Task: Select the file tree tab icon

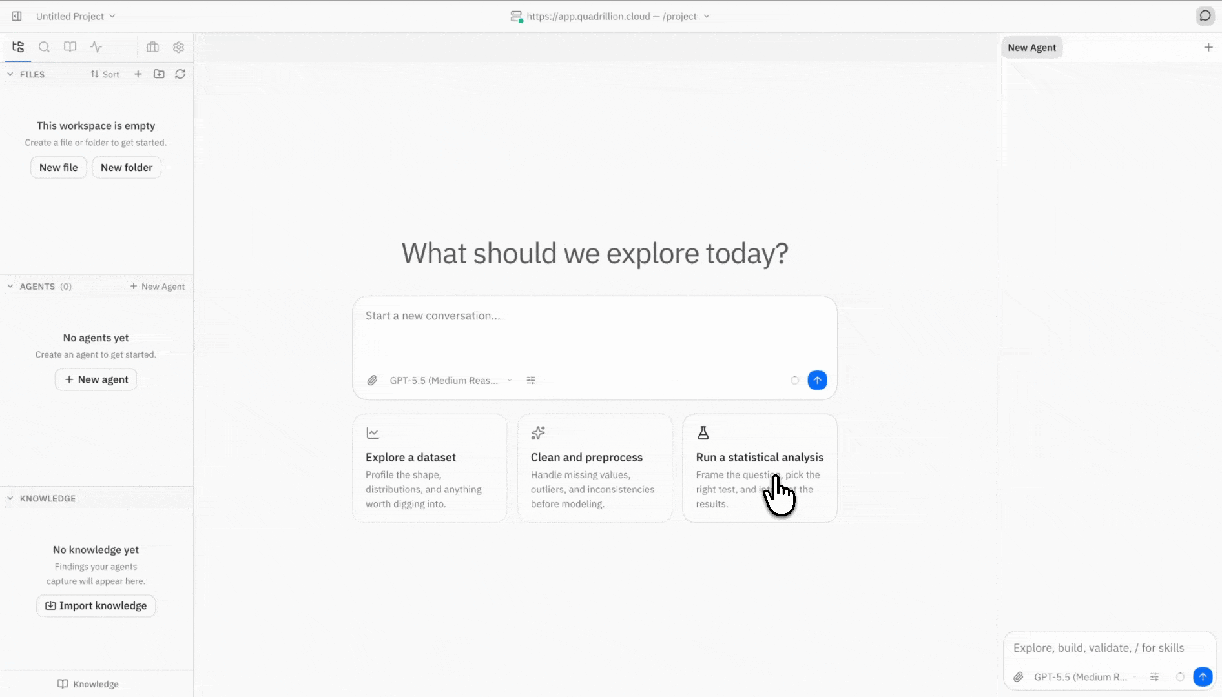Action: (x=18, y=47)
